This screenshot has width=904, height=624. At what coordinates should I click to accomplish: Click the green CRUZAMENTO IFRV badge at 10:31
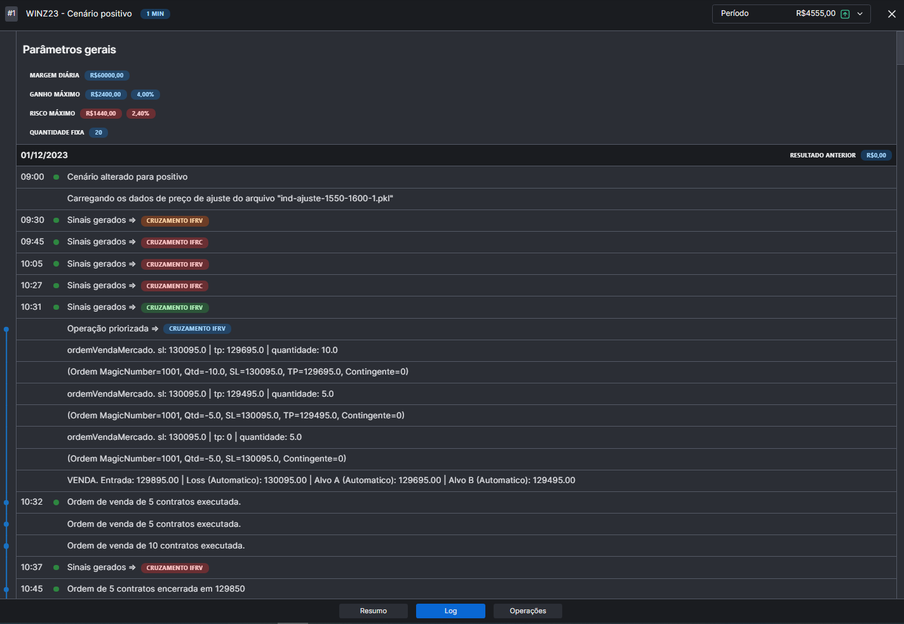175,308
